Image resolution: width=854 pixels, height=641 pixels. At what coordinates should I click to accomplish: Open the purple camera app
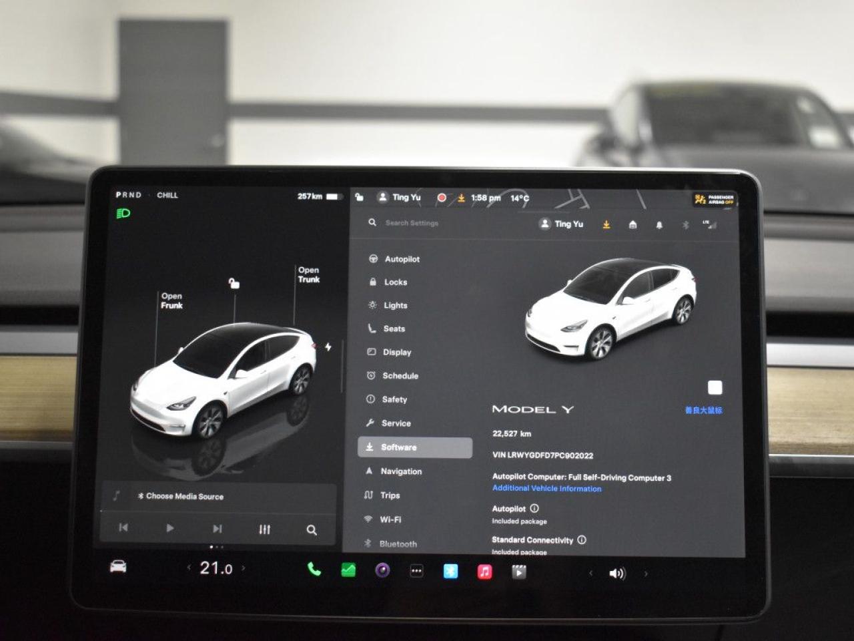coord(382,570)
